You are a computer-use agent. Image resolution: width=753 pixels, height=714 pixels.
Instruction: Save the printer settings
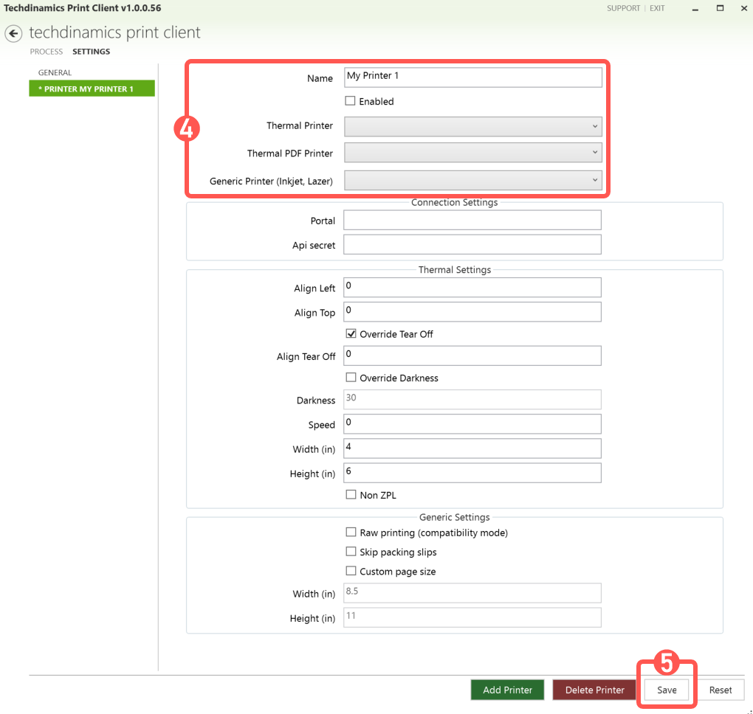(667, 690)
